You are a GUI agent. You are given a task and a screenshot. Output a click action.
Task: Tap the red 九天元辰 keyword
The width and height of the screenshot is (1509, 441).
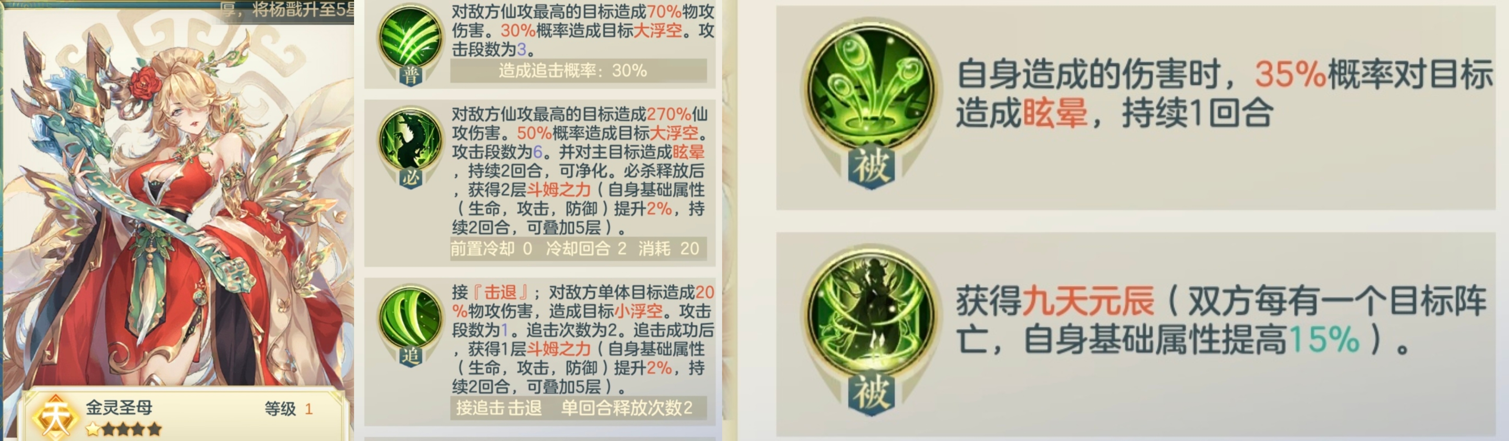(x=1088, y=301)
